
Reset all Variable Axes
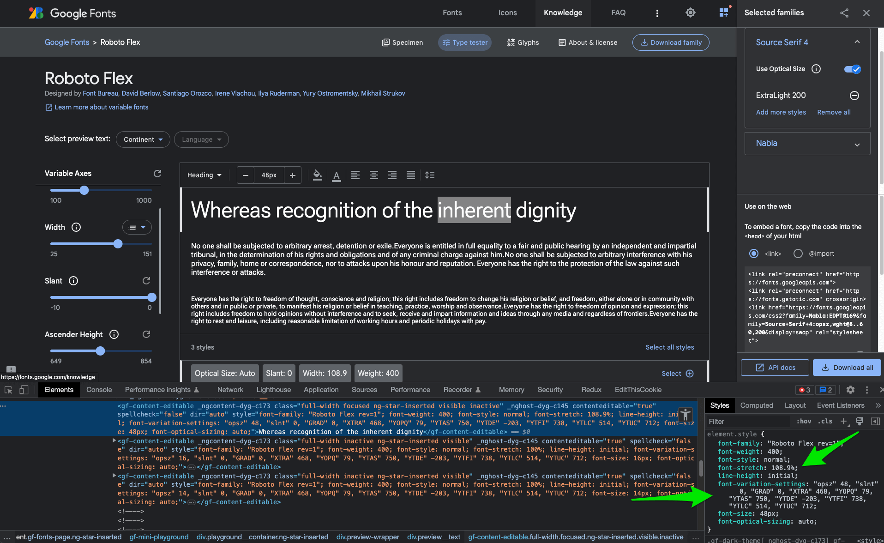coord(157,174)
